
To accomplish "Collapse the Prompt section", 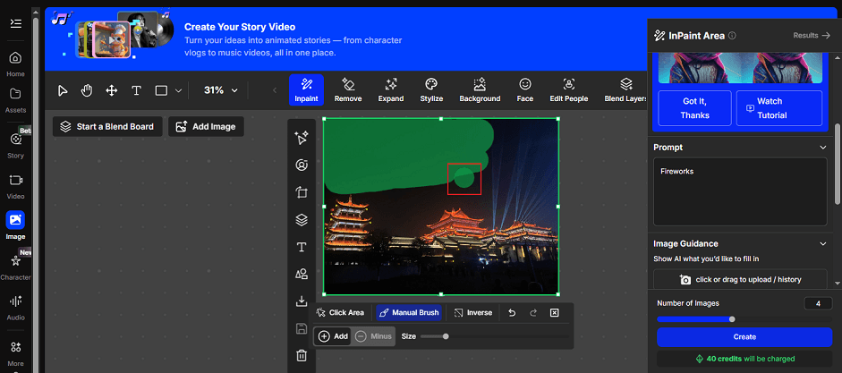I will click(x=822, y=147).
